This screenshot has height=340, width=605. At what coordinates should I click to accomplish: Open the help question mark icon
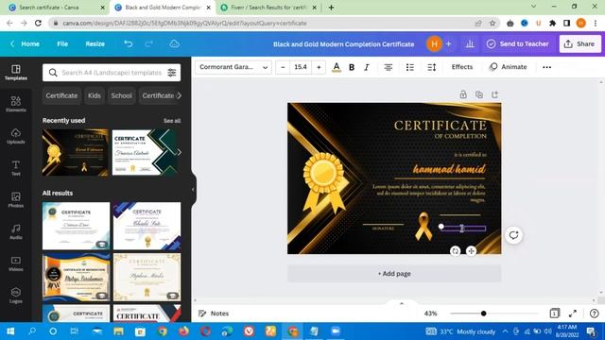[x=595, y=314]
